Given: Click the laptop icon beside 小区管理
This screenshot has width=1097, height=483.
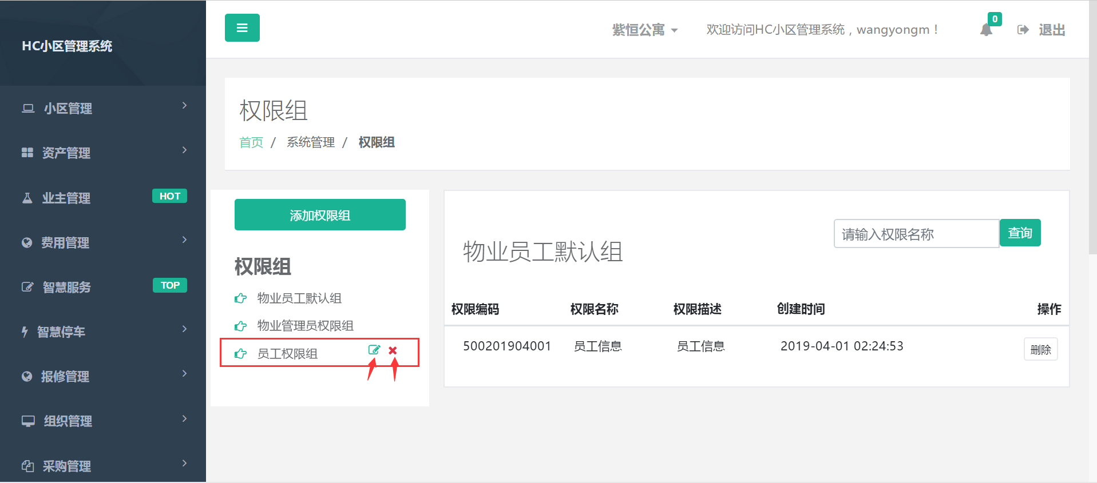Looking at the screenshot, I should tap(28, 108).
